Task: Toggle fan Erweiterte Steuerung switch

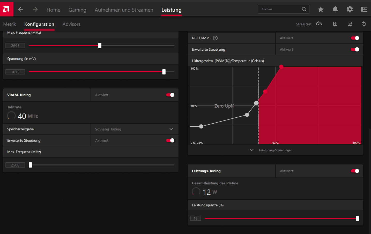Action: click(355, 49)
